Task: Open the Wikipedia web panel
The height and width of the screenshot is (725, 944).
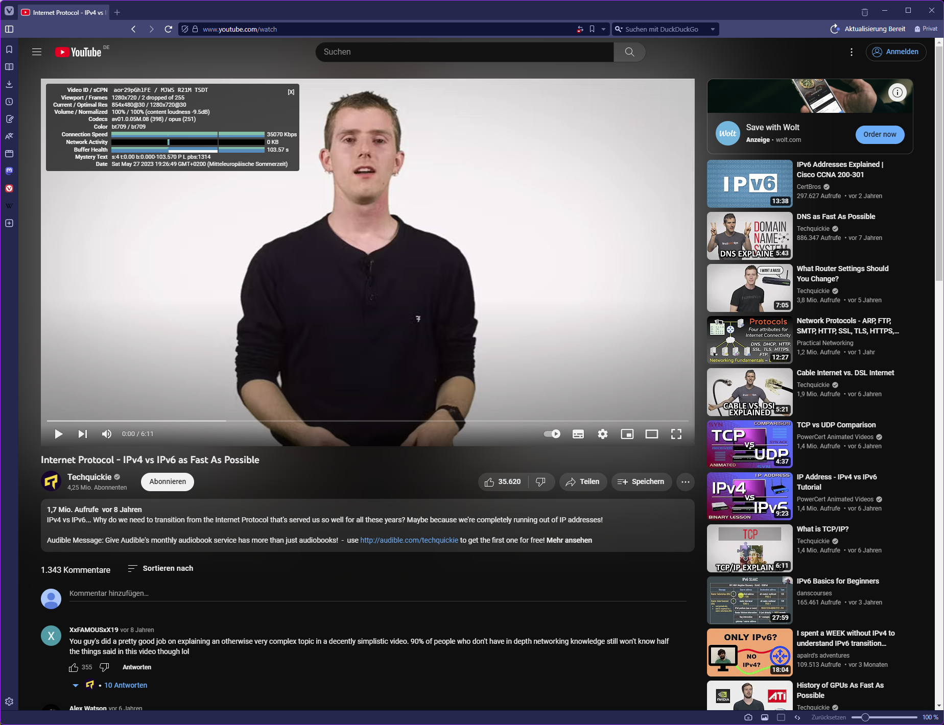Action: click(9, 206)
